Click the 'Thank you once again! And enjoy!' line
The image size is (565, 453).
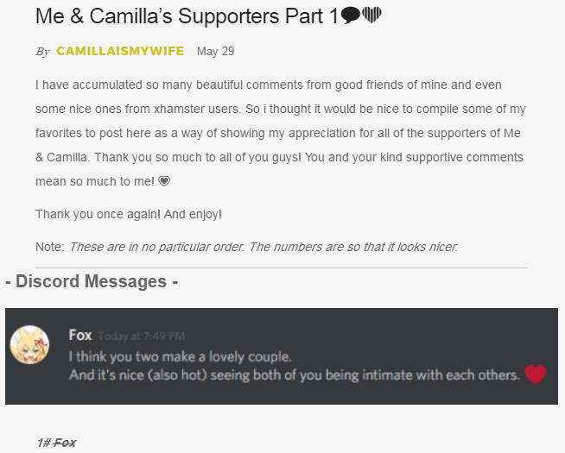point(129,214)
